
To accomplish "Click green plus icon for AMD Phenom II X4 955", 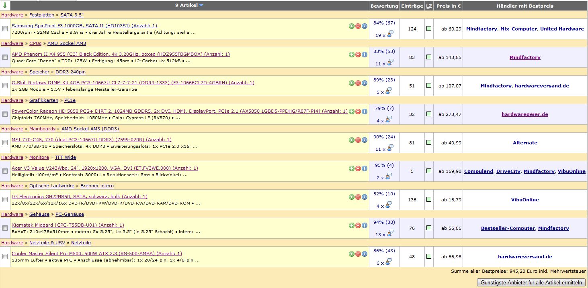I will point(352,55).
